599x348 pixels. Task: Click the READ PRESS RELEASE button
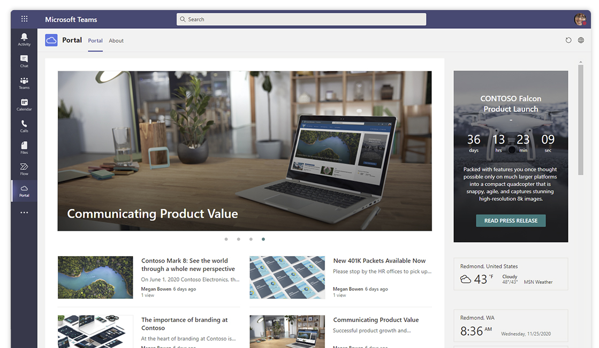511,221
